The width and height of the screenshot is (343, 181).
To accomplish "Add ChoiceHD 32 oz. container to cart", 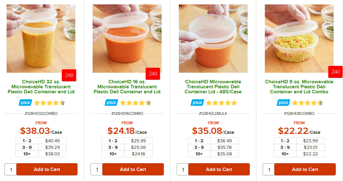I will tap(47, 169).
